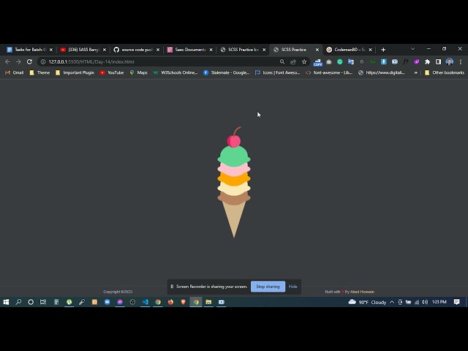The width and height of the screenshot is (468, 351).
Task: Go back to the previous page
Action: pos(7,61)
